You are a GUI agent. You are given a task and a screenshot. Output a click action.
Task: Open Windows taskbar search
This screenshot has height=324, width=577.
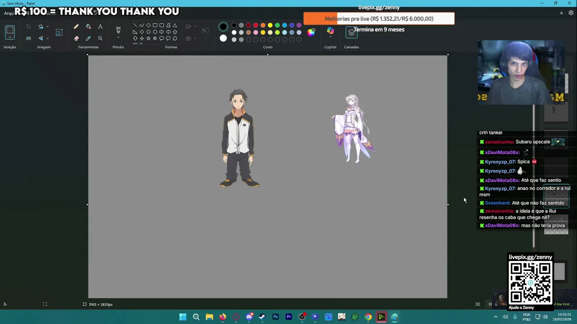click(x=196, y=317)
